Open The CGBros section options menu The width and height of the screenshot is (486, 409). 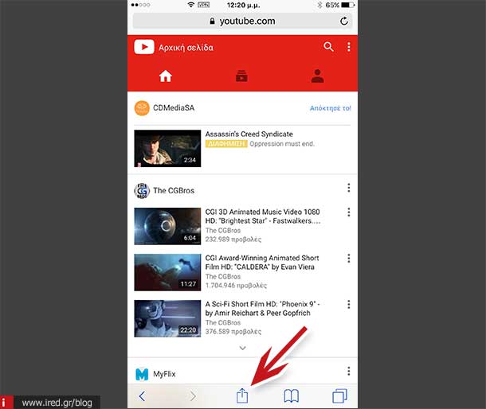tap(349, 188)
